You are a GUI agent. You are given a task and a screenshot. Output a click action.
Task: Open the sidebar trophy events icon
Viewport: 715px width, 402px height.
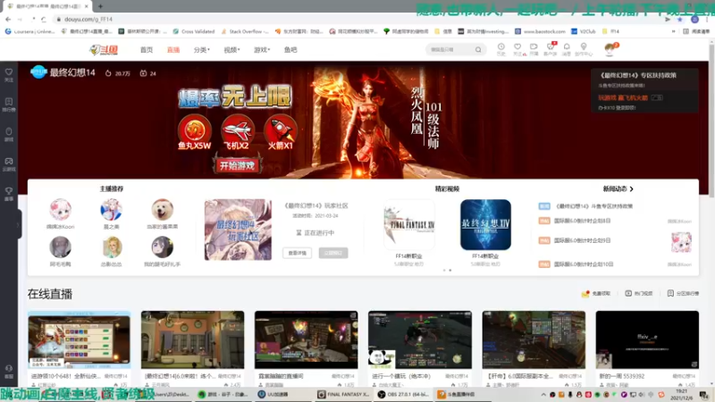point(9,194)
